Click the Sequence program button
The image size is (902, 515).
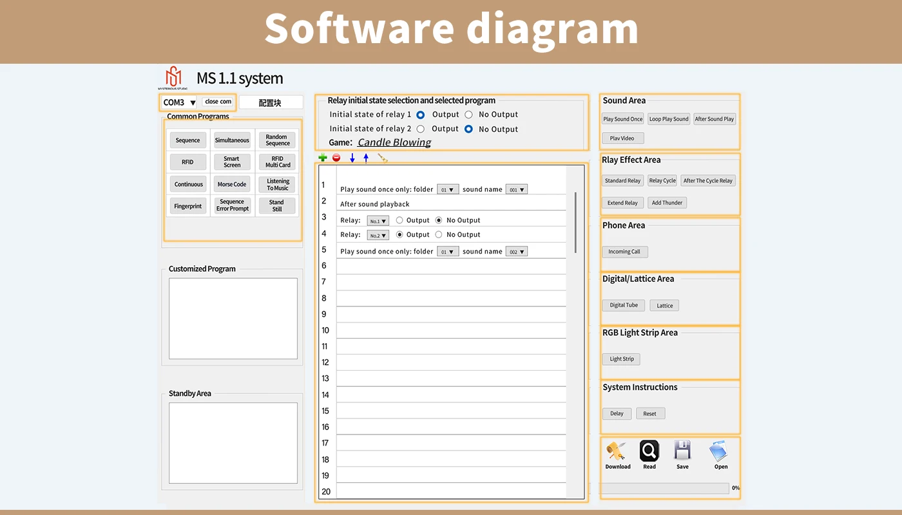pos(187,140)
